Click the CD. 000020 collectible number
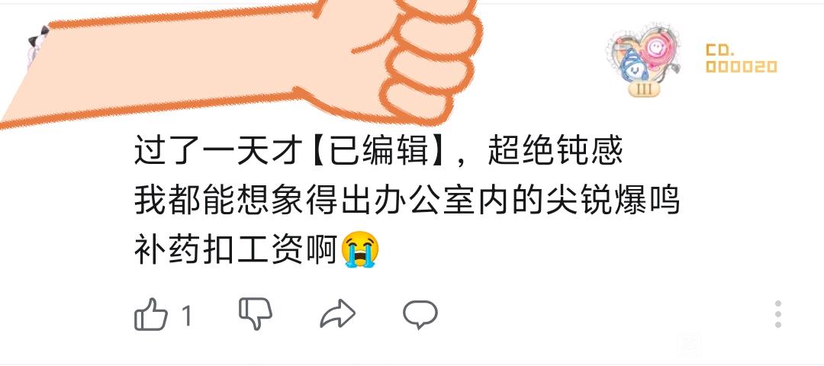Screen dimensions: 824x366 pyautogui.click(x=741, y=59)
